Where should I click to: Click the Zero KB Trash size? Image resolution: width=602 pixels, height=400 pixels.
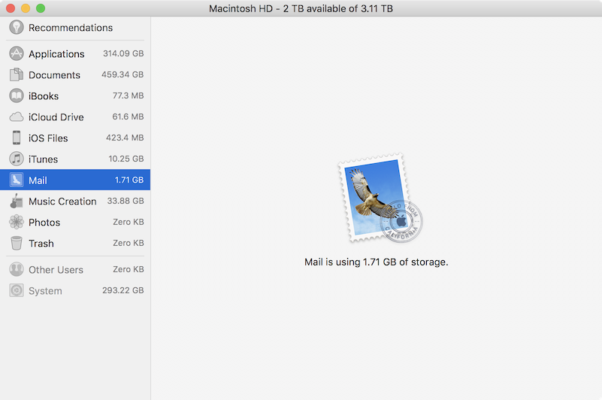pyautogui.click(x=129, y=243)
